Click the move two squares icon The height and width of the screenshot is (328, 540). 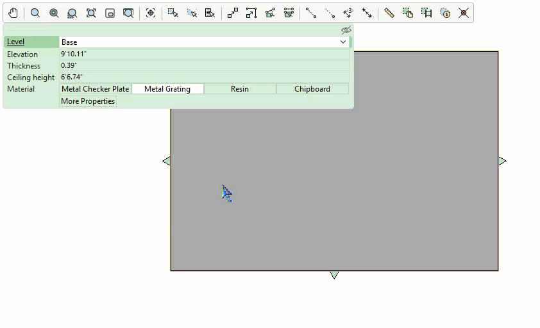(x=233, y=13)
